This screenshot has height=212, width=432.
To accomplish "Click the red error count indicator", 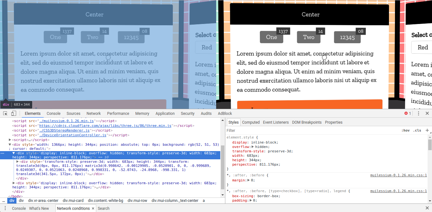I will (x=408, y=114).
